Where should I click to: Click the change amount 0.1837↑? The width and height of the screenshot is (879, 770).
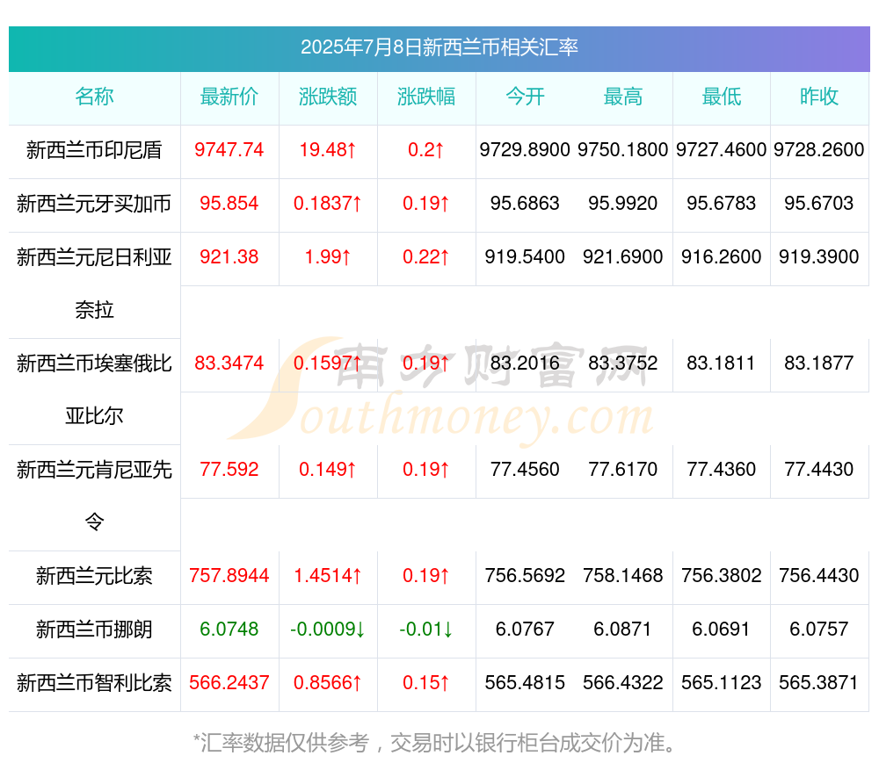pyautogui.click(x=327, y=203)
